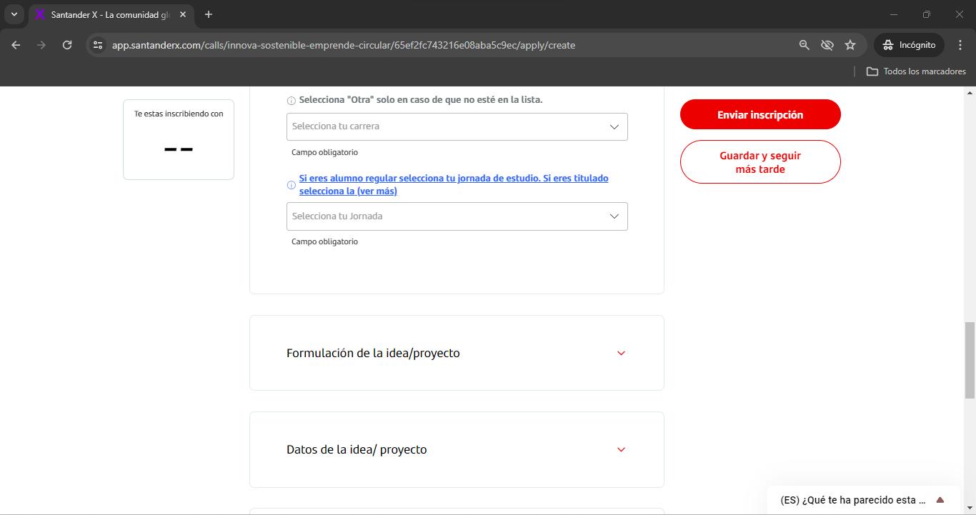Open the Selecciona tu Jornada dropdown

click(x=457, y=216)
